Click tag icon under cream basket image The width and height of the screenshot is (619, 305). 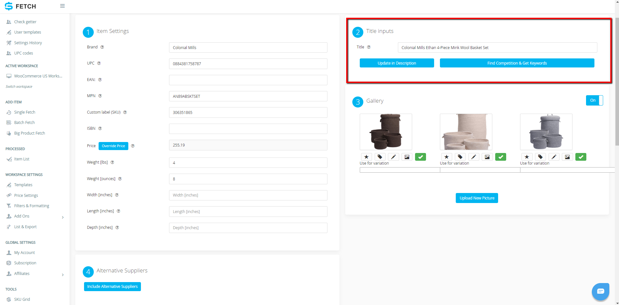coord(460,157)
